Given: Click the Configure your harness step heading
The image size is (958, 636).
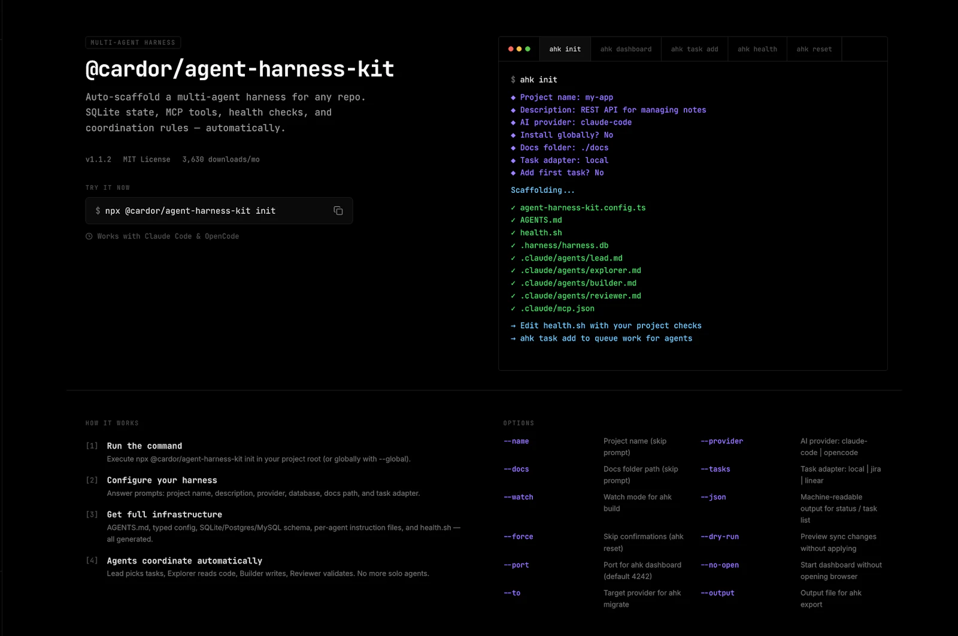Looking at the screenshot, I should tap(162, 480).
